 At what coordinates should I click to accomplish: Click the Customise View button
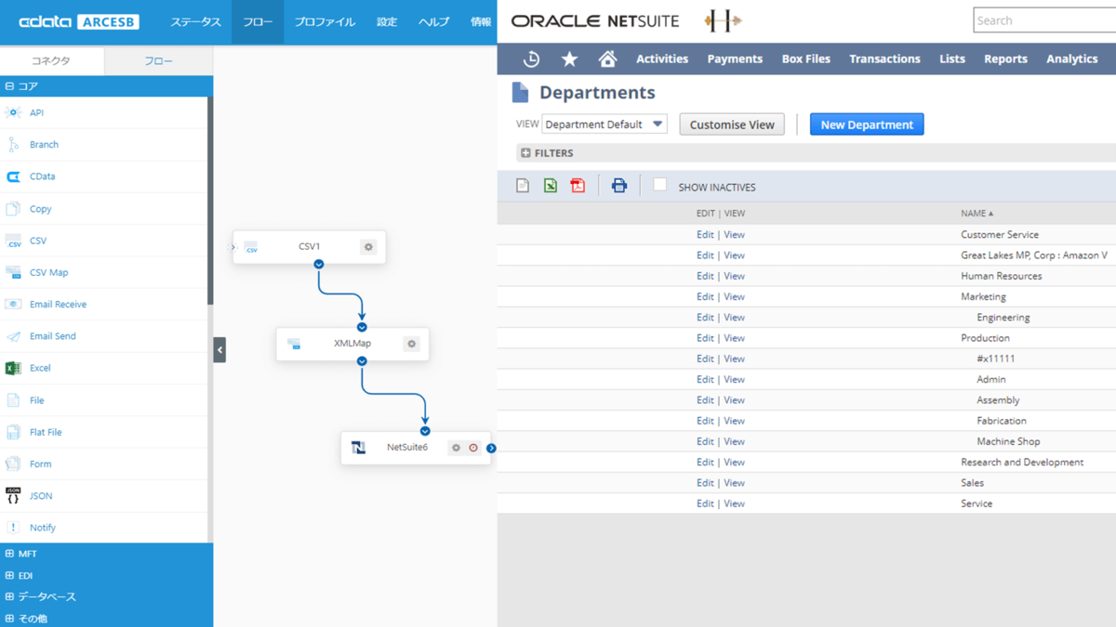pyautogui.click(x=732, y=124)
